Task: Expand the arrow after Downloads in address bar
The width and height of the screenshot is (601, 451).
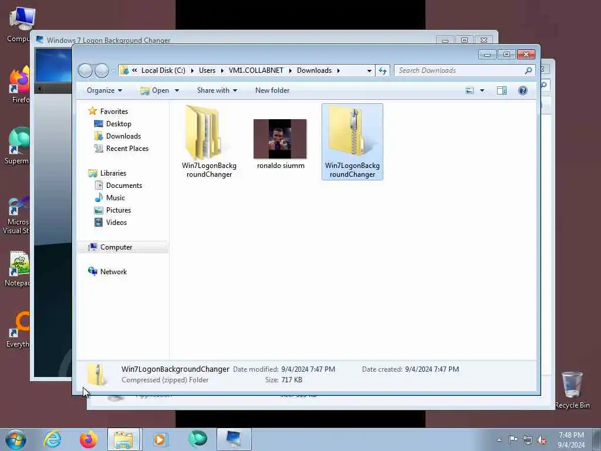Action: pos(339,70)
